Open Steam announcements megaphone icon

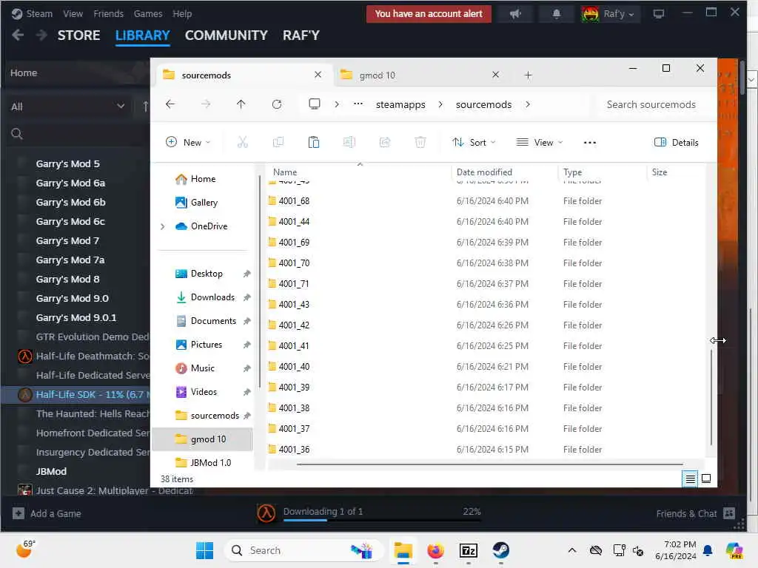point(515,14)
